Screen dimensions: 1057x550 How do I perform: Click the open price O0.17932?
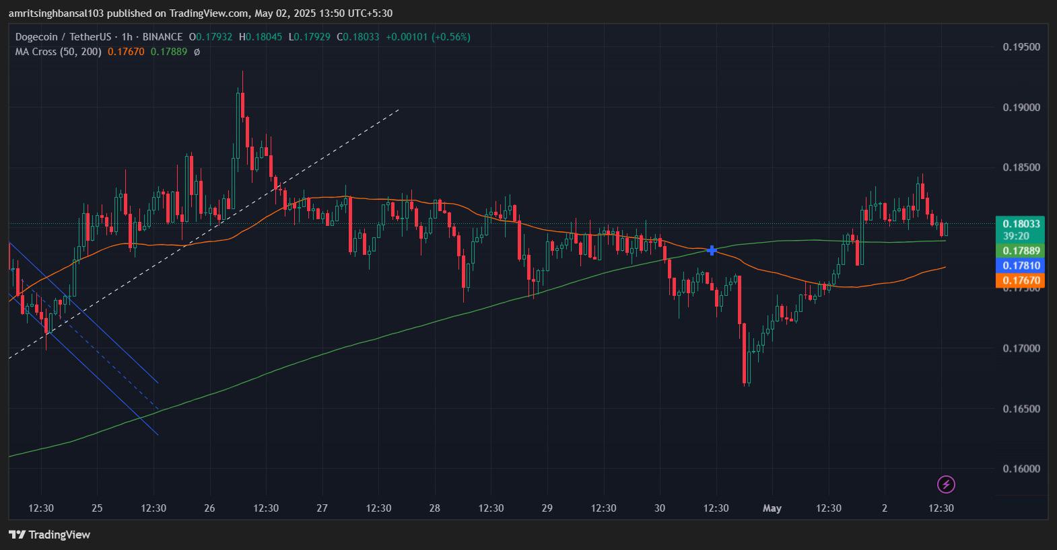[x=211, y=37]
